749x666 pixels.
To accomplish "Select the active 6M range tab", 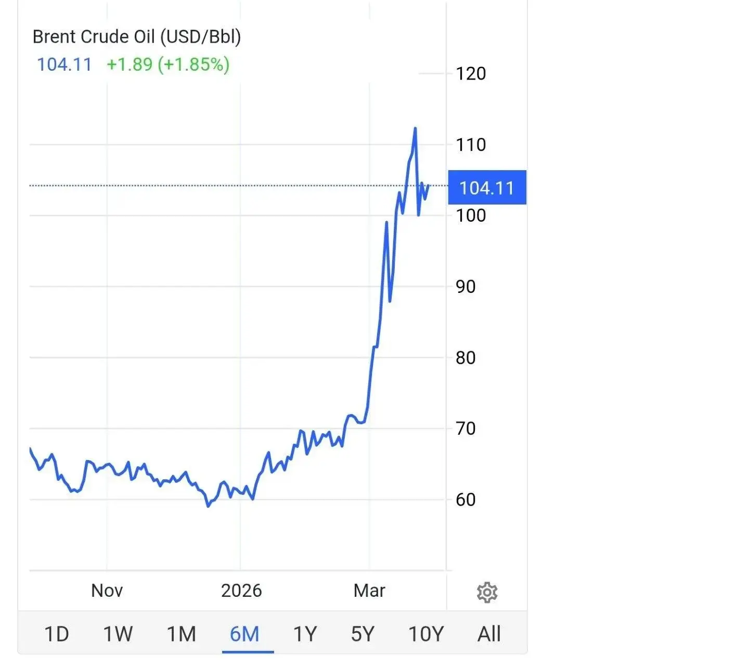I will coord(244,634).
